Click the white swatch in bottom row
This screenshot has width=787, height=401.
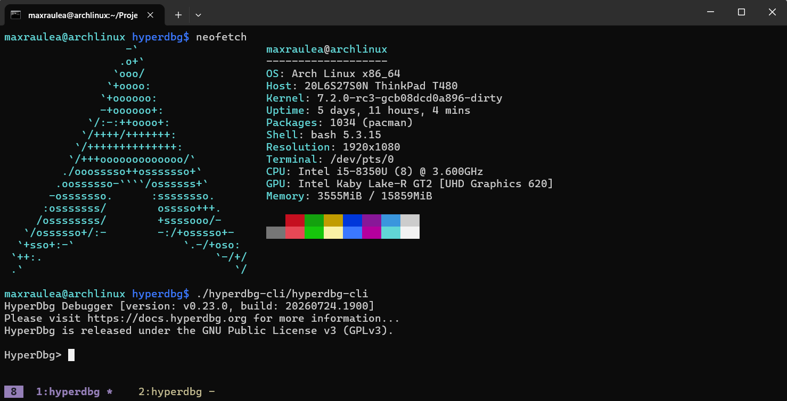(x=410, y=232)
